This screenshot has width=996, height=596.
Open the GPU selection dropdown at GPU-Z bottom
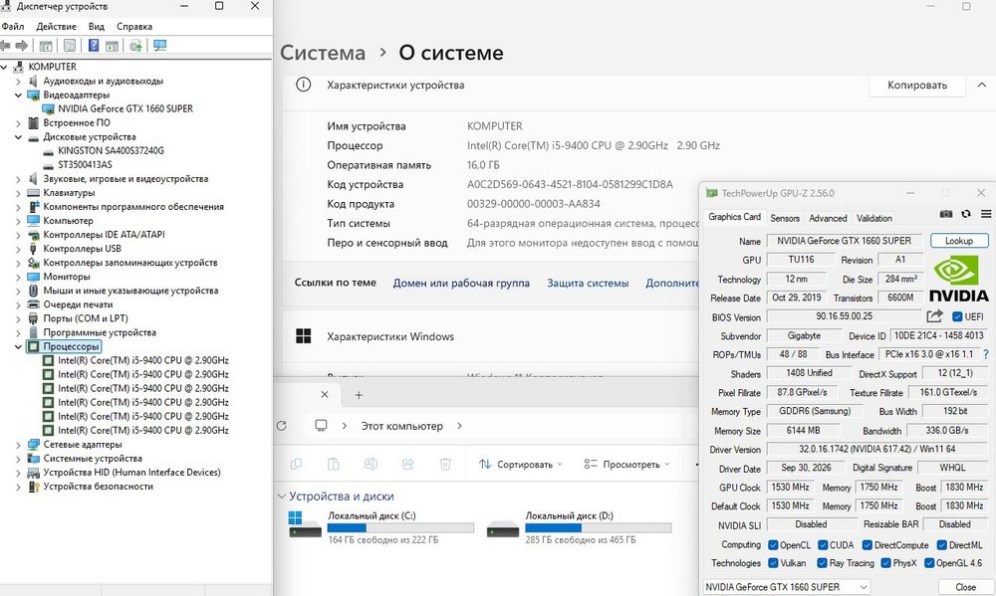click(x=787, y=587)
